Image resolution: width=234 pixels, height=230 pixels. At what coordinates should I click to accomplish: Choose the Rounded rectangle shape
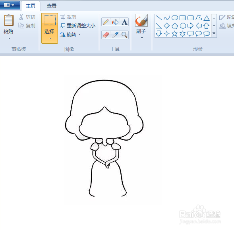(191, 18)
